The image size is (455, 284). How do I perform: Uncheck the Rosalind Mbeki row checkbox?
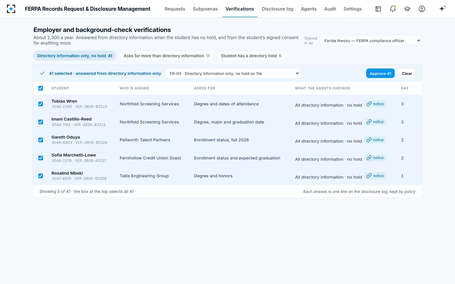click(41, 176)
